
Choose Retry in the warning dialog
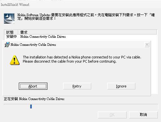(77, 86)
